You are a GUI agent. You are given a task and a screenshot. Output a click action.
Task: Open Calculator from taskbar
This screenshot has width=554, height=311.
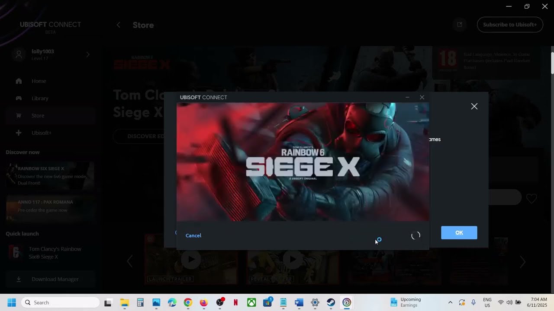coord(140,302)
